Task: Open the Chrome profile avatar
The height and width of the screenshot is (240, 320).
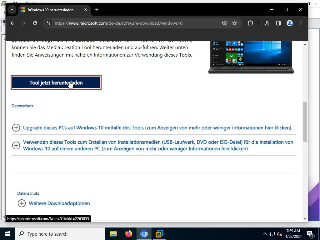Action: tap(290, 23)
